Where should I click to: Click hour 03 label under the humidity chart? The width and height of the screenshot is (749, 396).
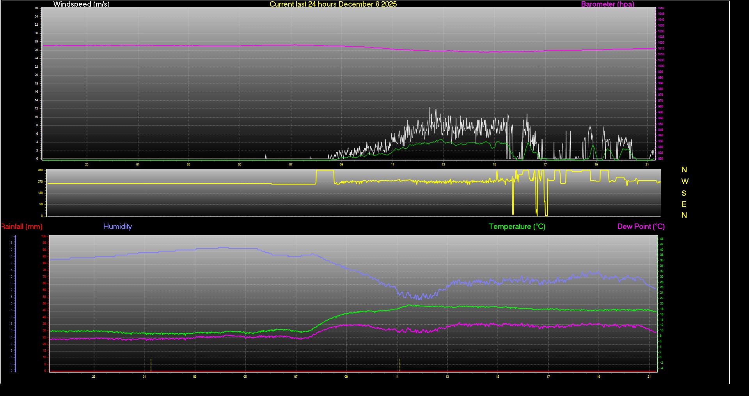tap(195, 377)
